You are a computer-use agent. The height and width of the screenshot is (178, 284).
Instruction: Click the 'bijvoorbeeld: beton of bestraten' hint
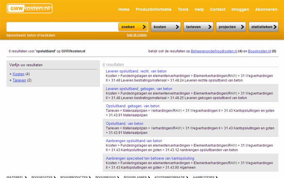(x=31, y=35)
